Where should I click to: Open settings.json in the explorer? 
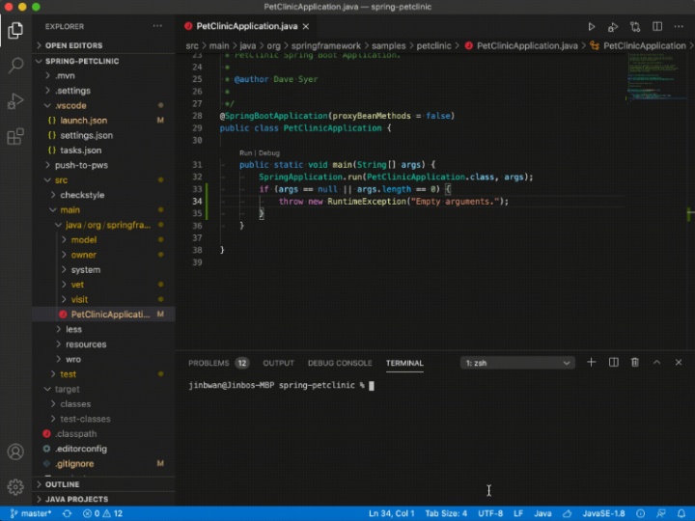coord(87,136)
